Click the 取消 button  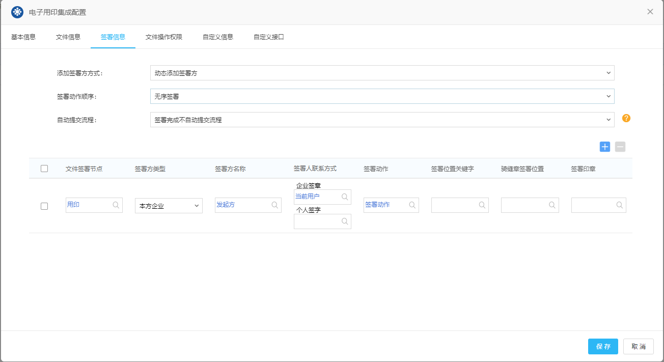(639, 346)
